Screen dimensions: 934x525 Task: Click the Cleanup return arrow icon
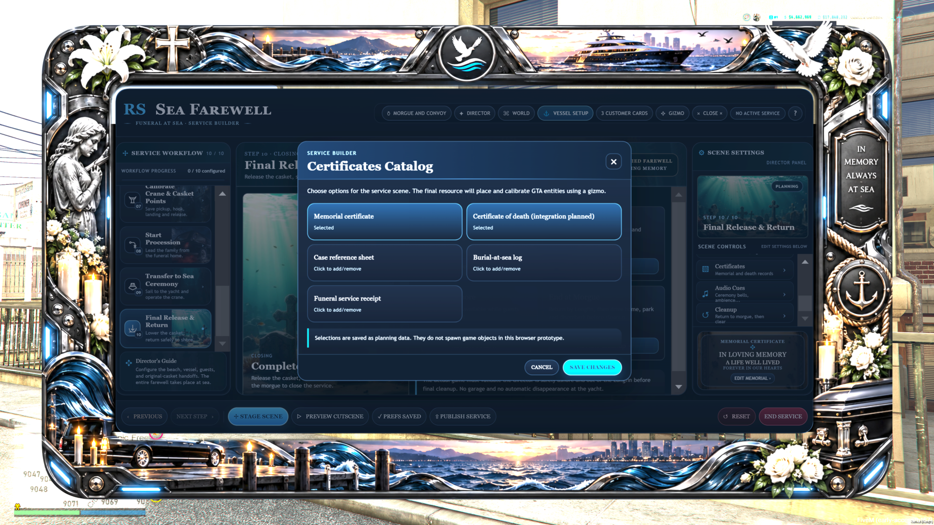(x=705, y=315)
